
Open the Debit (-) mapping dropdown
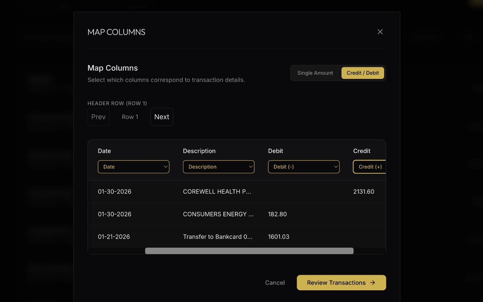pyautogui.click(x=304, y=167)
